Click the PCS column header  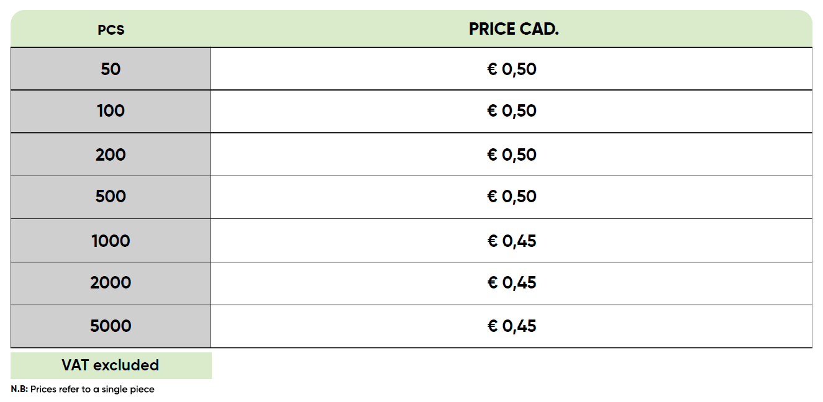click(x=111, y=30)
